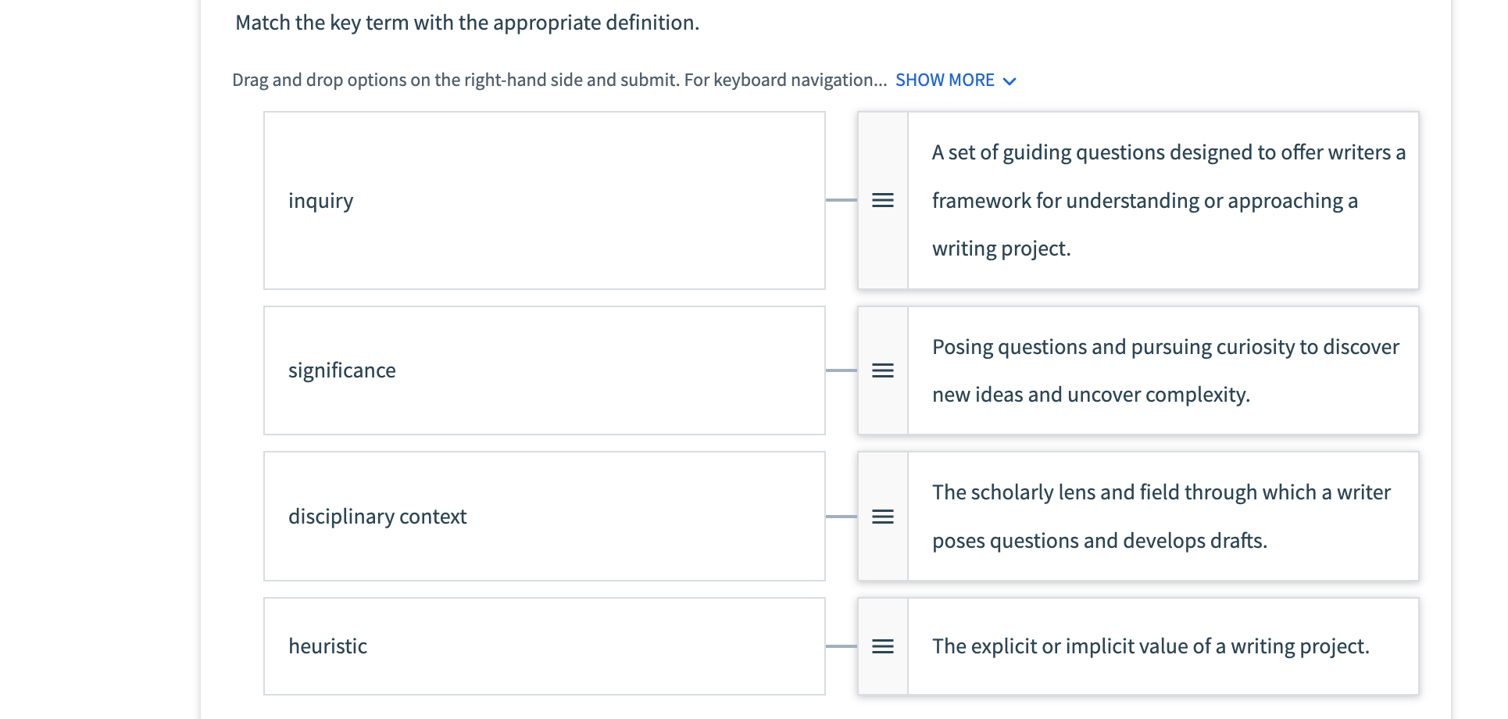Select the 'A set of guiding questions' definition card
The width and height of the screenshot is (1508, 719).
(1163, 201)
